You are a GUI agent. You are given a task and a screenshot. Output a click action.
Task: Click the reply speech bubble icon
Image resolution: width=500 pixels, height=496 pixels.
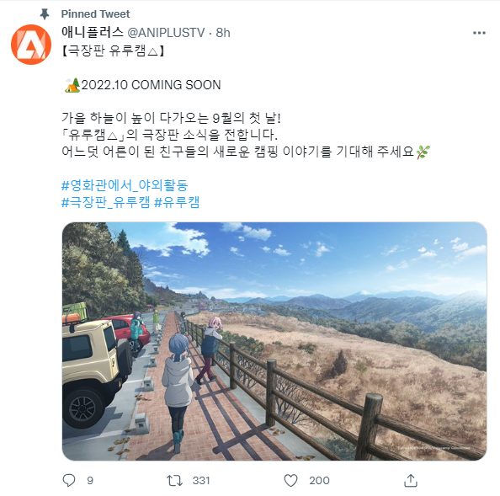pyautogui.click(x=69, y=480)
